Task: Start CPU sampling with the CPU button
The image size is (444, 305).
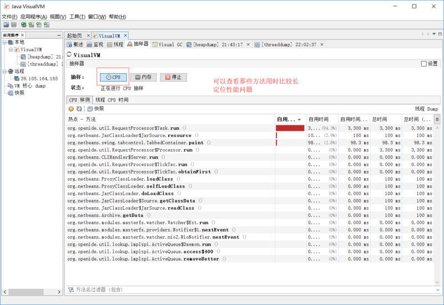Action: point(113,77)
